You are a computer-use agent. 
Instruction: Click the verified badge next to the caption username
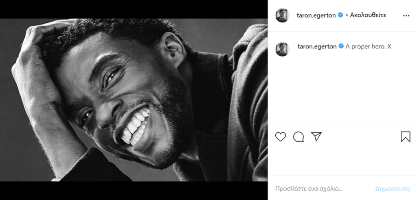click(x=341, y=46)
